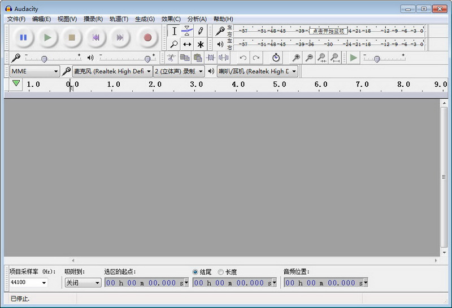Click the green triangle timeline pin button
The image size is (452, 308).
coord(16,83)
